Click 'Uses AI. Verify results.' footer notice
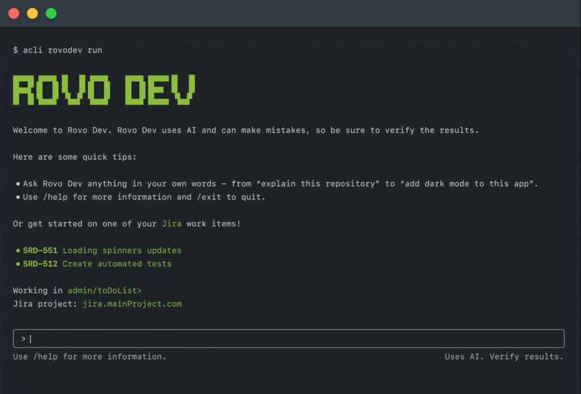The image size is (581, 394). point(504,357)
